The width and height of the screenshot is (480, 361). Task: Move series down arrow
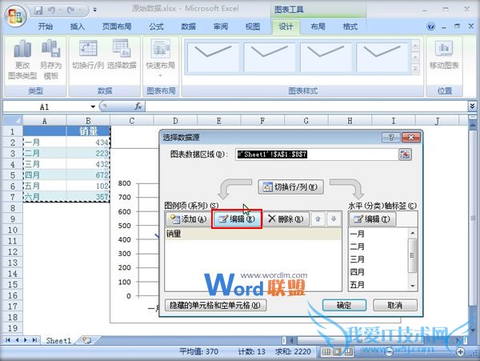point(334,219)
